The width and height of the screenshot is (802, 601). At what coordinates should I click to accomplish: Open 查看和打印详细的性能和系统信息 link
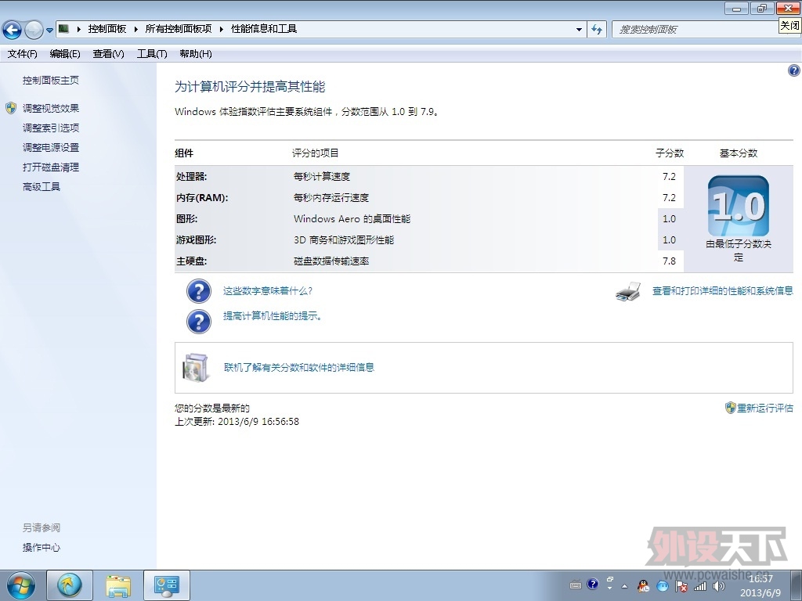723,291
